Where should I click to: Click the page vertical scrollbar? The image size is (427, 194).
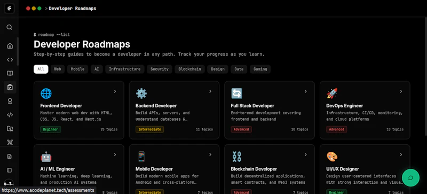425,76
